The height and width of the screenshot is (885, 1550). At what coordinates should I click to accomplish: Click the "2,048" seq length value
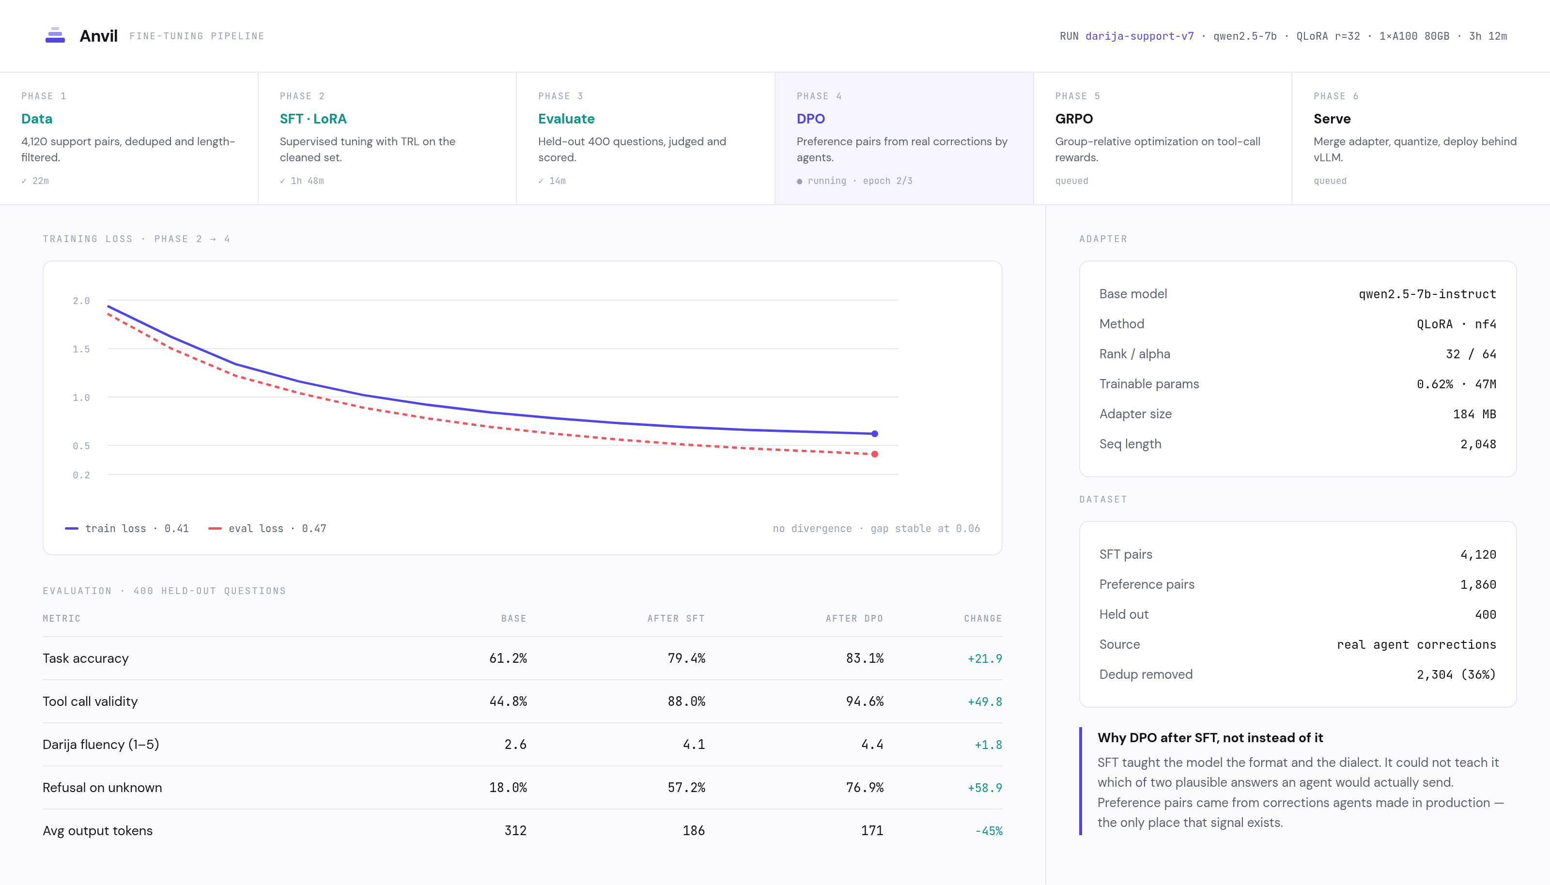(1478, 444)
